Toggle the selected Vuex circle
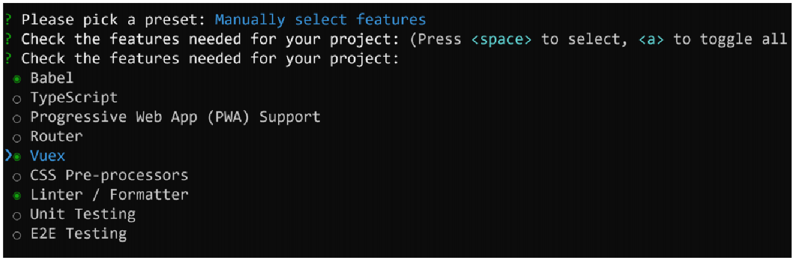This screenshot has width=794, height=259. tap(17, 157)
